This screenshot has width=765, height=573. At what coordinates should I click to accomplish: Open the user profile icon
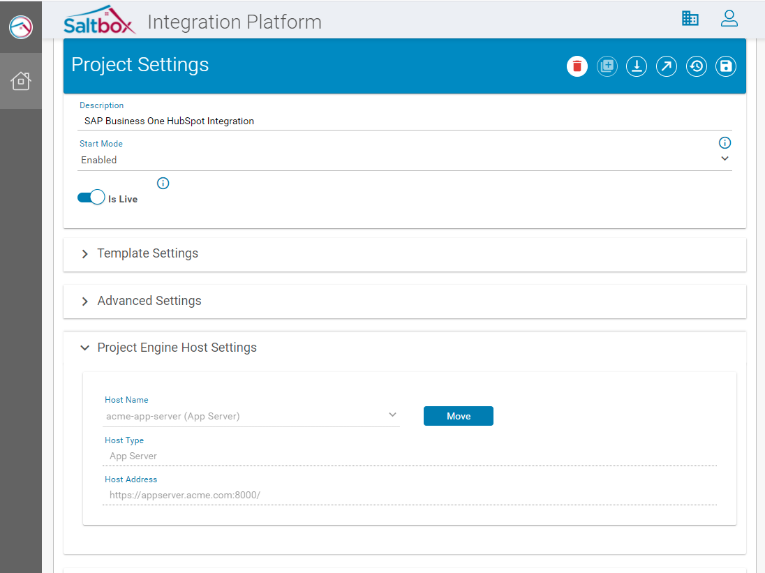click(729, 19)
